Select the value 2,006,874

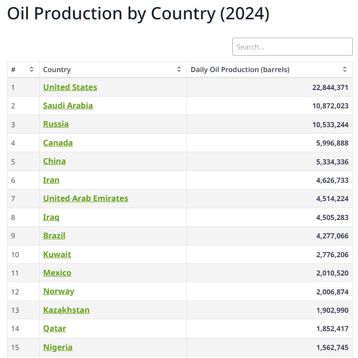(x=332, y=292)
